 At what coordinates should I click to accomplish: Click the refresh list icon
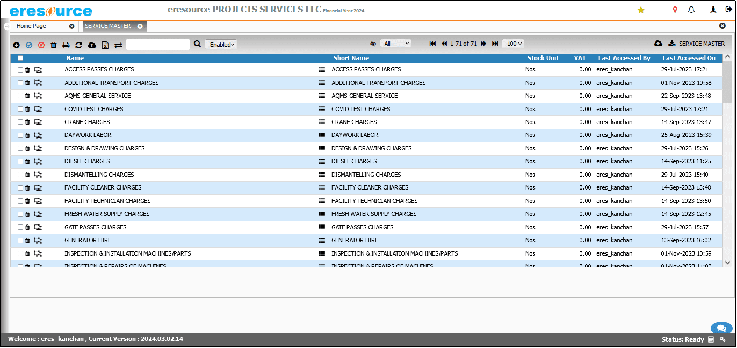point(78,45)
